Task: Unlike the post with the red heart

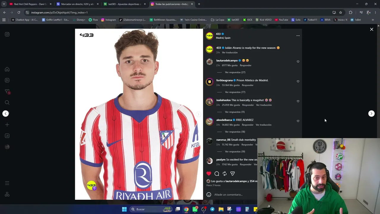Action: (x=209, y=174)
